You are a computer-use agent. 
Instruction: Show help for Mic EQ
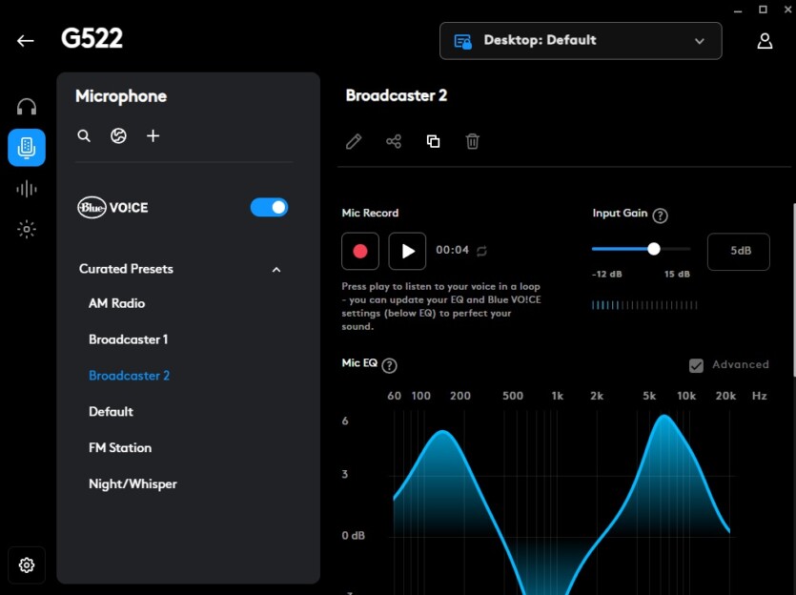[x=389, y=365]
